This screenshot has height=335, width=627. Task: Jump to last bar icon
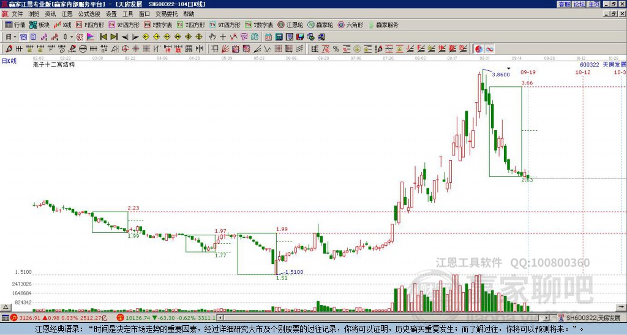coord(114,37)
